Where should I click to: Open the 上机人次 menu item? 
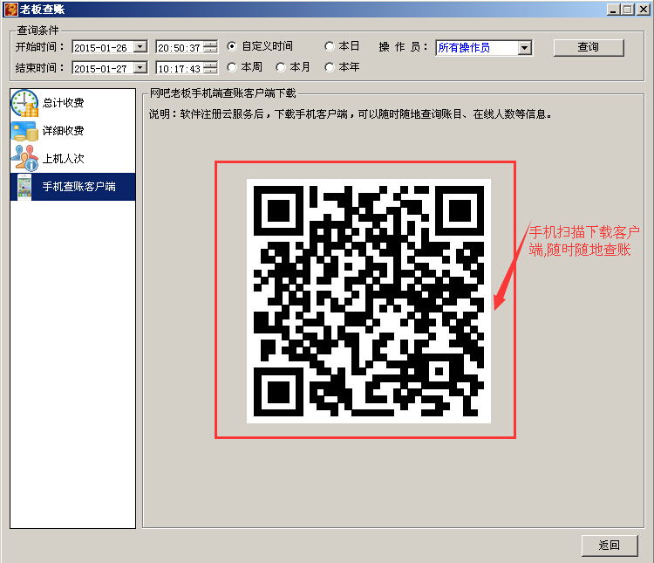click(x=72, y=159)
